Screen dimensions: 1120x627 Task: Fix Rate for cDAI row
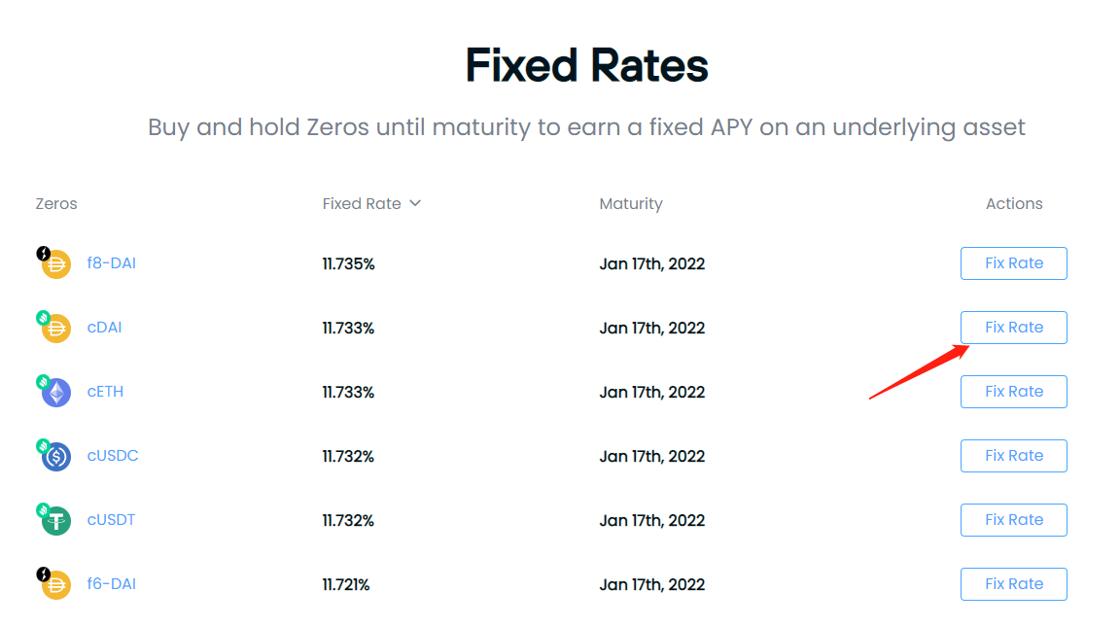[x=1014, y=327]
